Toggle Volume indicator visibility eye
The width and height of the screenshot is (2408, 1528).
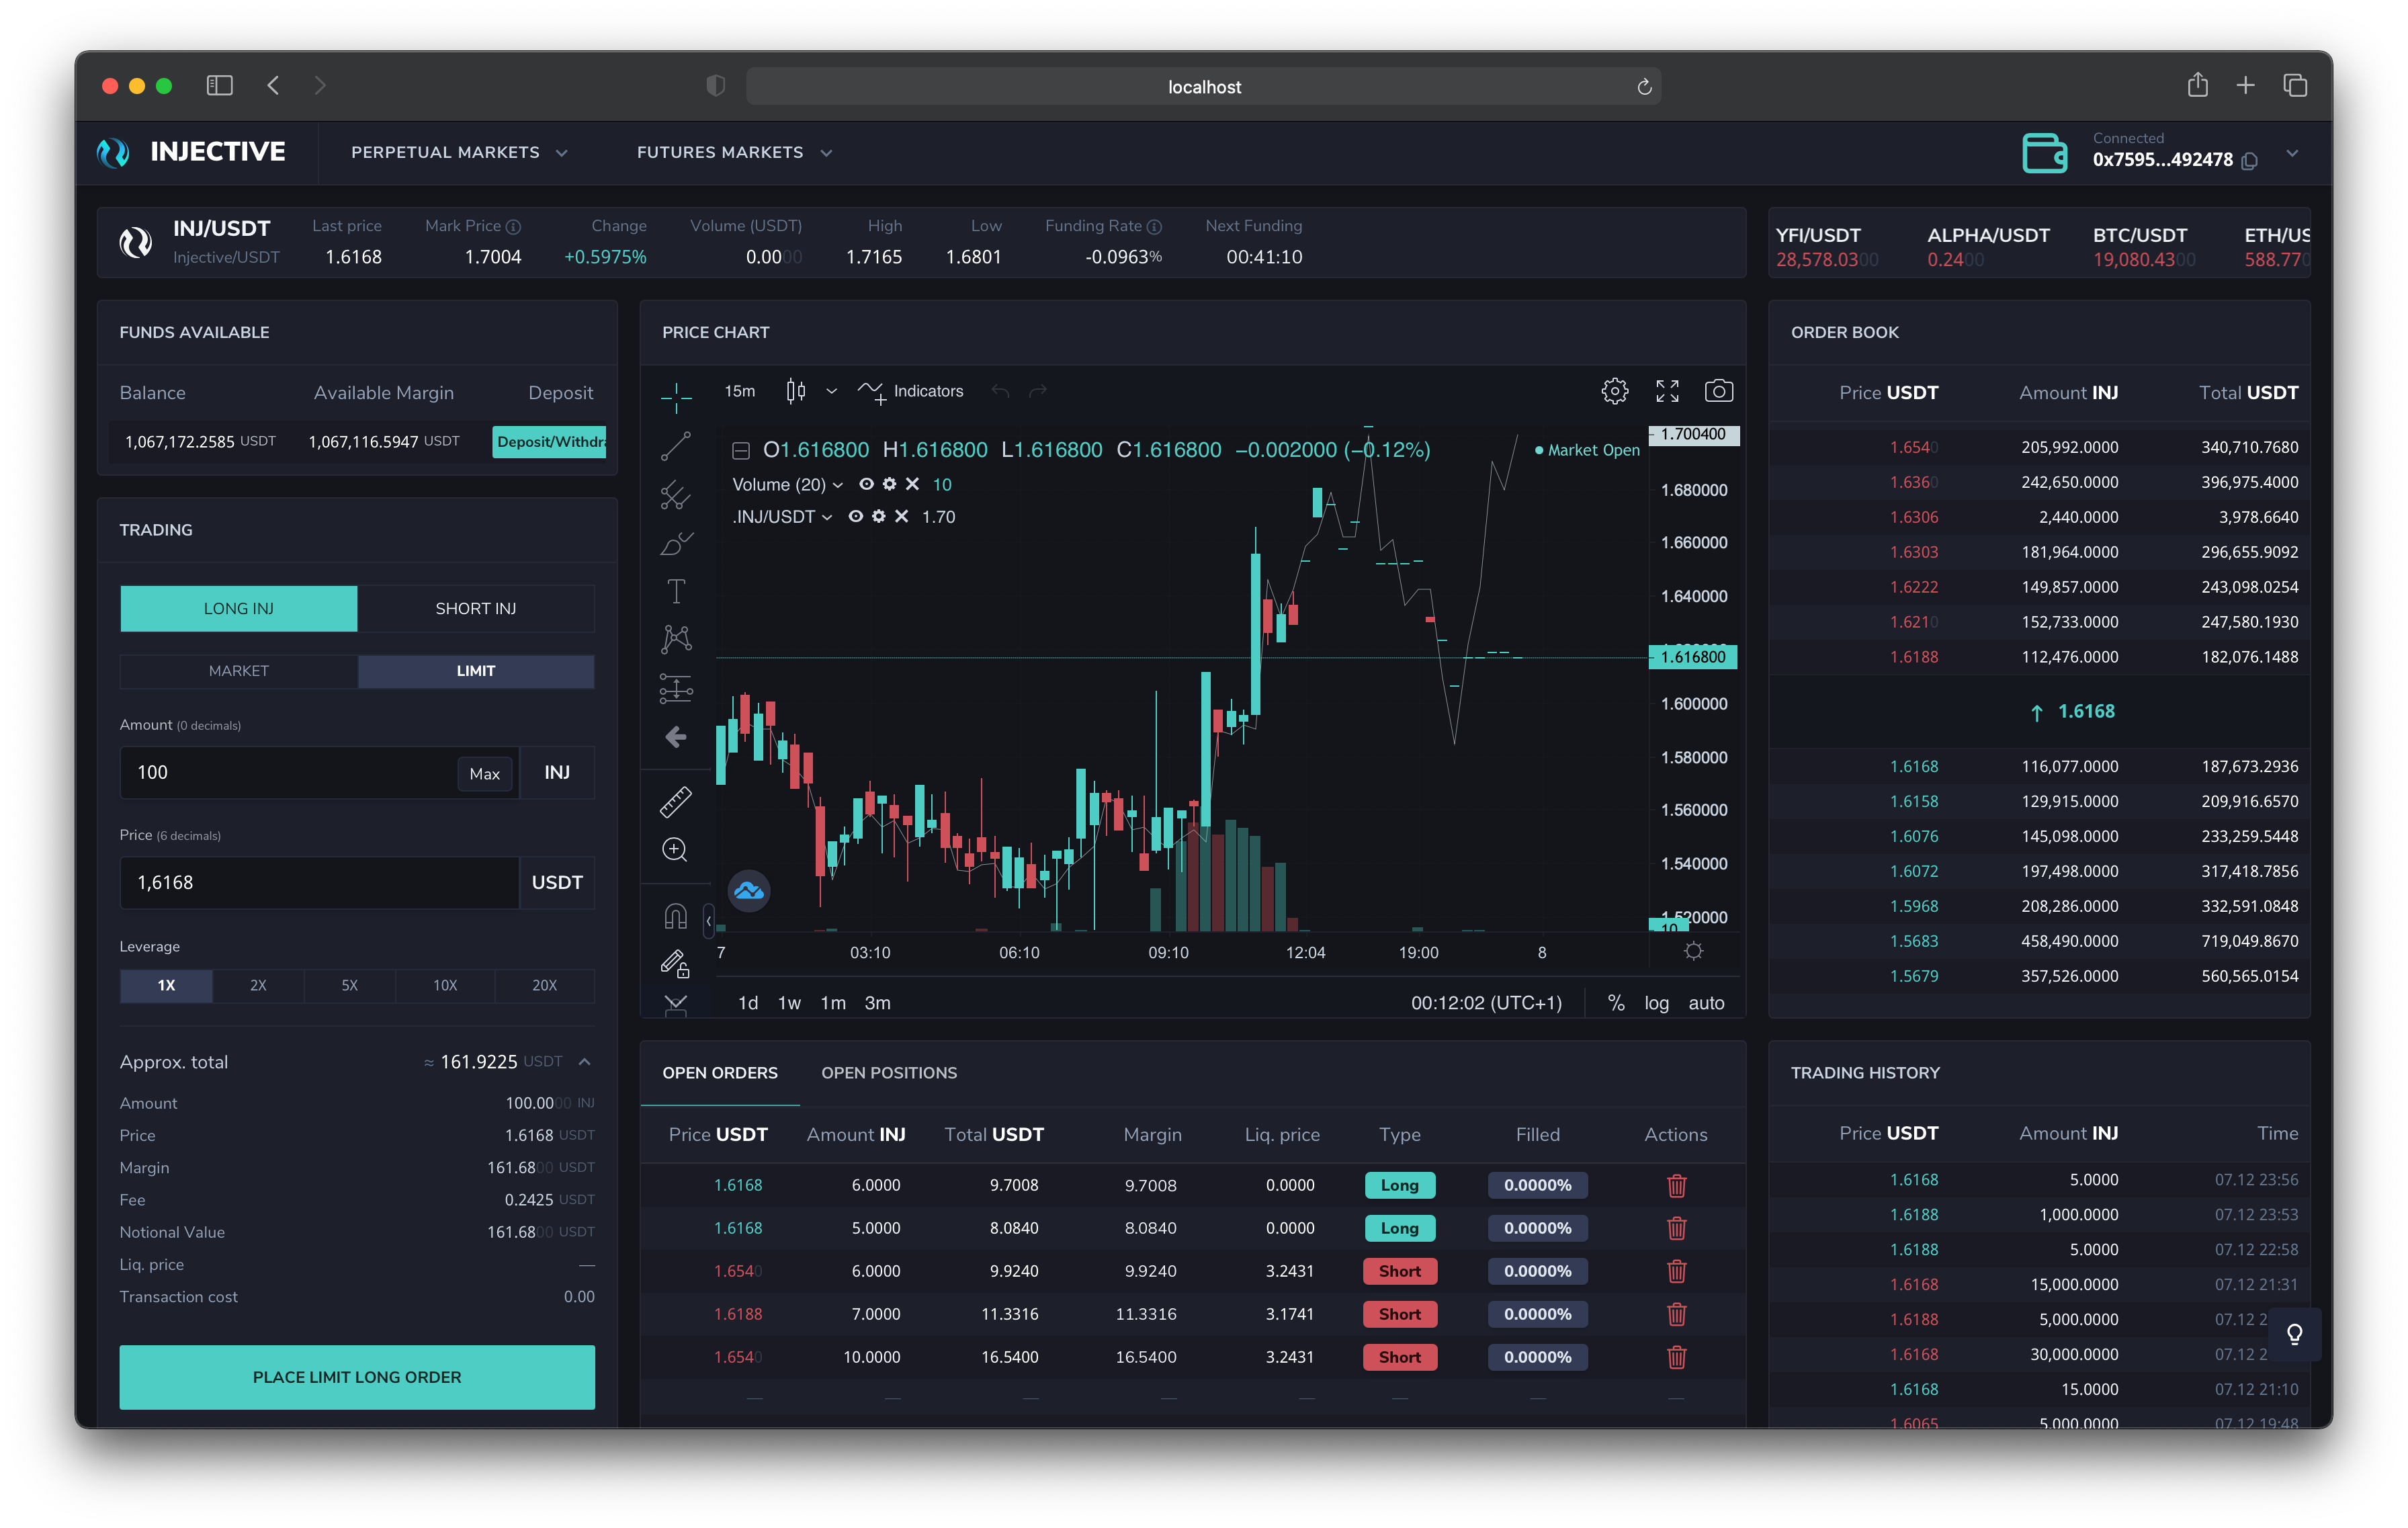[866, 484]
